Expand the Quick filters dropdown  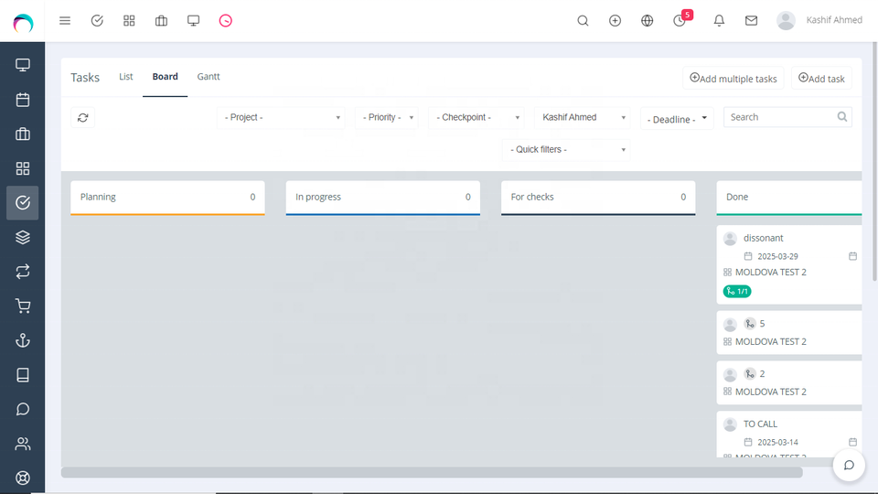coord(567,149)
